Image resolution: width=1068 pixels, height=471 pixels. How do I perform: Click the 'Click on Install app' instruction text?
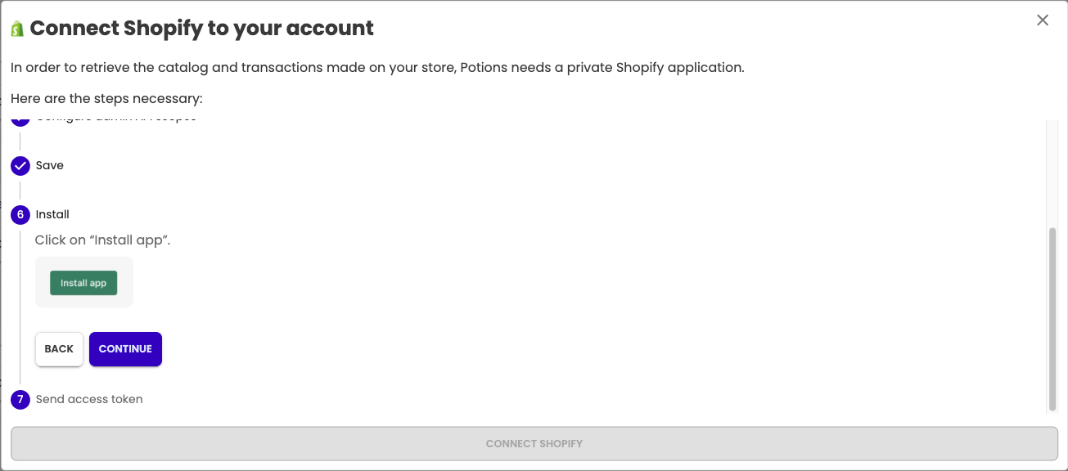tap(102, 240)
